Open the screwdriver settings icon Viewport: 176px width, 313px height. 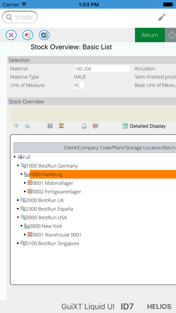(x=162, y=18)
